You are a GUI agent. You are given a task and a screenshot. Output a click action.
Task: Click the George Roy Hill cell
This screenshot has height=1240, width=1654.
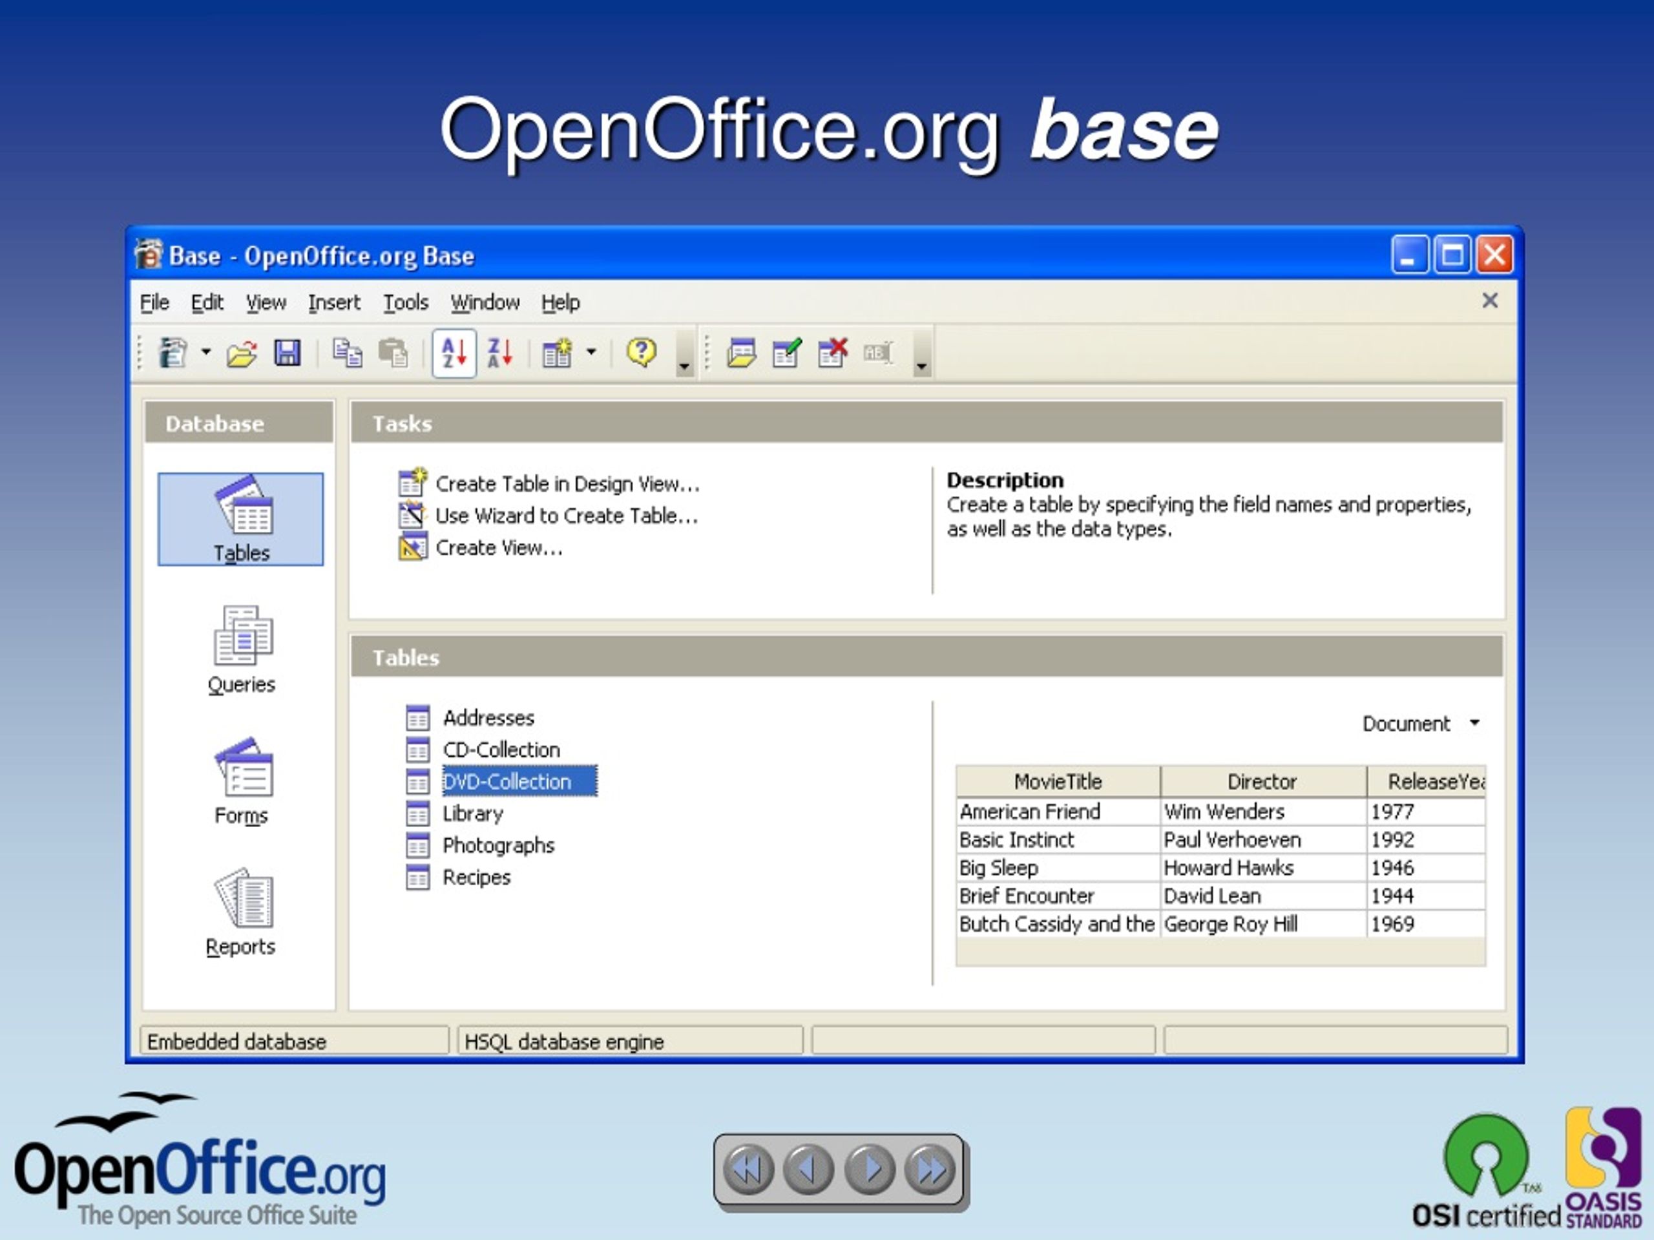[x=1263, y=923]
